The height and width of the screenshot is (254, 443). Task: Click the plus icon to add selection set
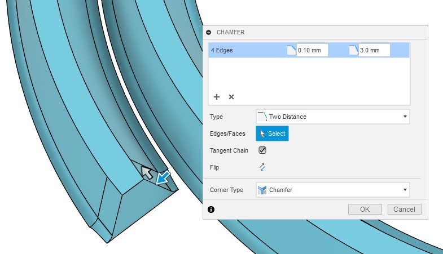(217, 97)
